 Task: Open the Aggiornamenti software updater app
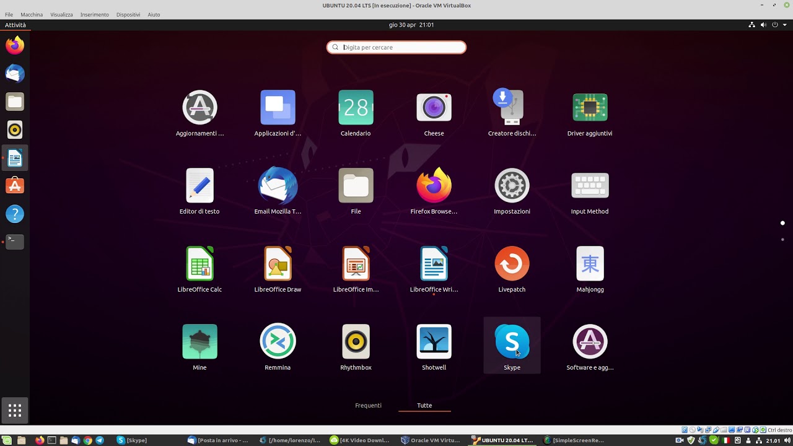click(199, 113)
